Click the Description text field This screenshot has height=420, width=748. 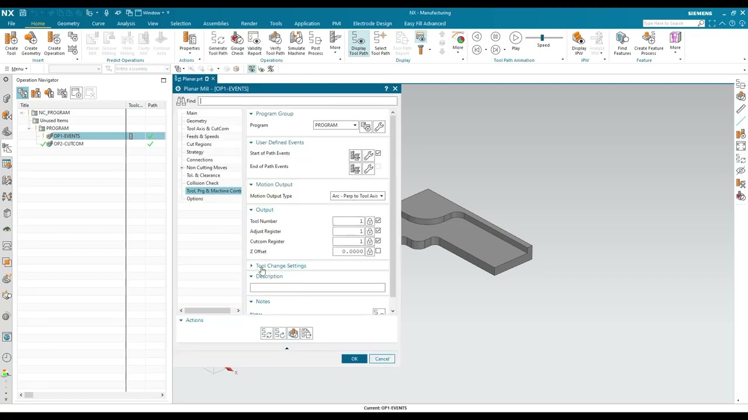[317, 288]
